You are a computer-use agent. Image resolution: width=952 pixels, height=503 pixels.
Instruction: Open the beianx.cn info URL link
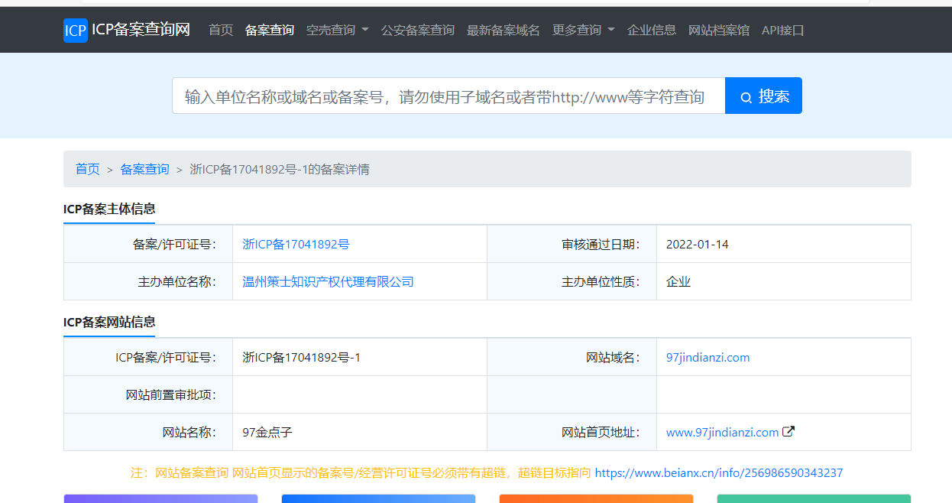[719, 472]
